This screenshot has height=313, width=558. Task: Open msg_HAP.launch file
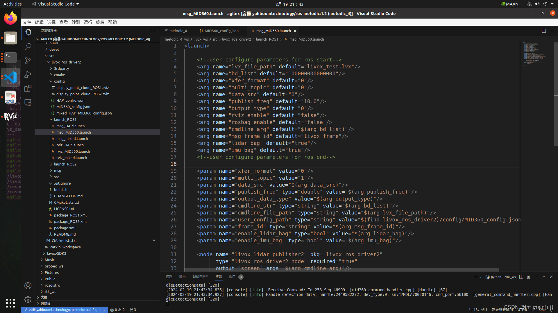[70, 126]
